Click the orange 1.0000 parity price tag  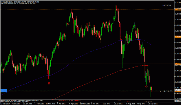point(178,64)
